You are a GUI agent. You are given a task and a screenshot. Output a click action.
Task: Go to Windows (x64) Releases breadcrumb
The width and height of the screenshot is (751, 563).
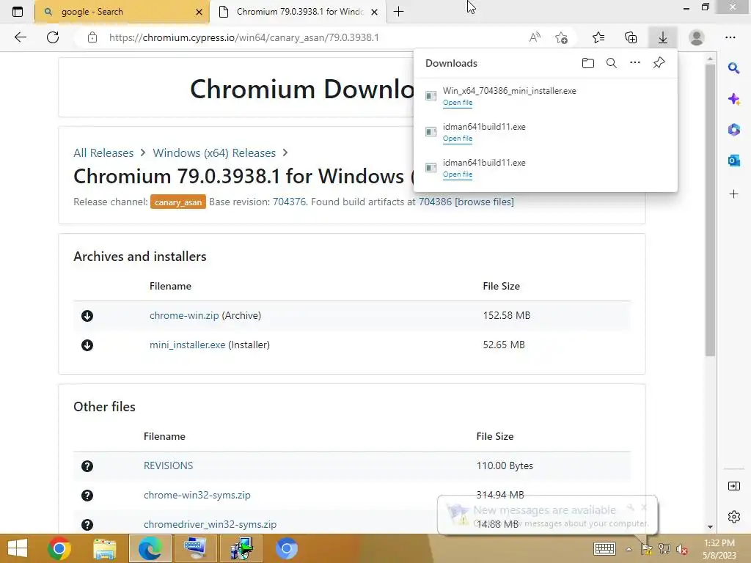point(214,152)
